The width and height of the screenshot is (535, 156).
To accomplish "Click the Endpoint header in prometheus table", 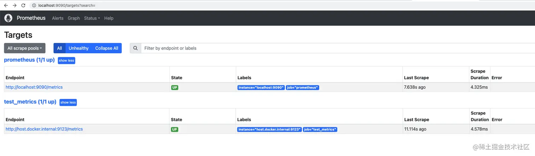I will (15, 77).
